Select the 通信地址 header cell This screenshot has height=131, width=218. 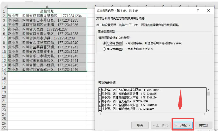(x=47, y=11)
